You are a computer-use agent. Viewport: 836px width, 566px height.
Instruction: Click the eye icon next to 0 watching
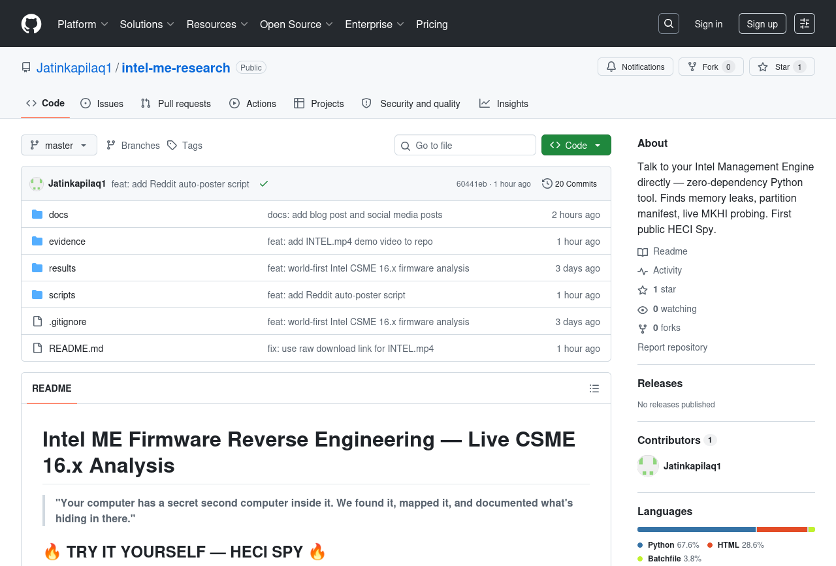pos(643,309)
